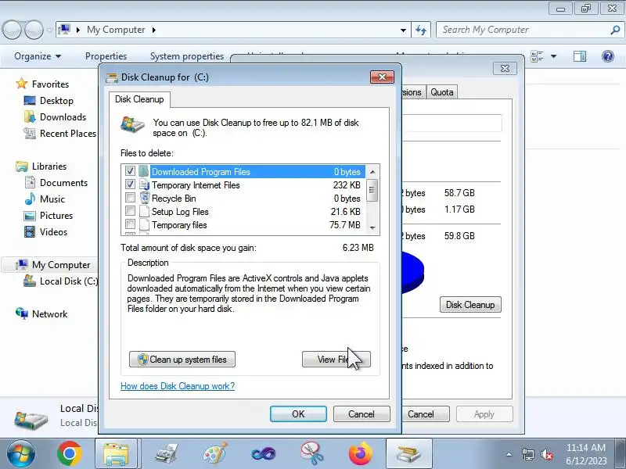Show hidden tray icons arrow
Viewport: 626px width, 469px height.
509,454
